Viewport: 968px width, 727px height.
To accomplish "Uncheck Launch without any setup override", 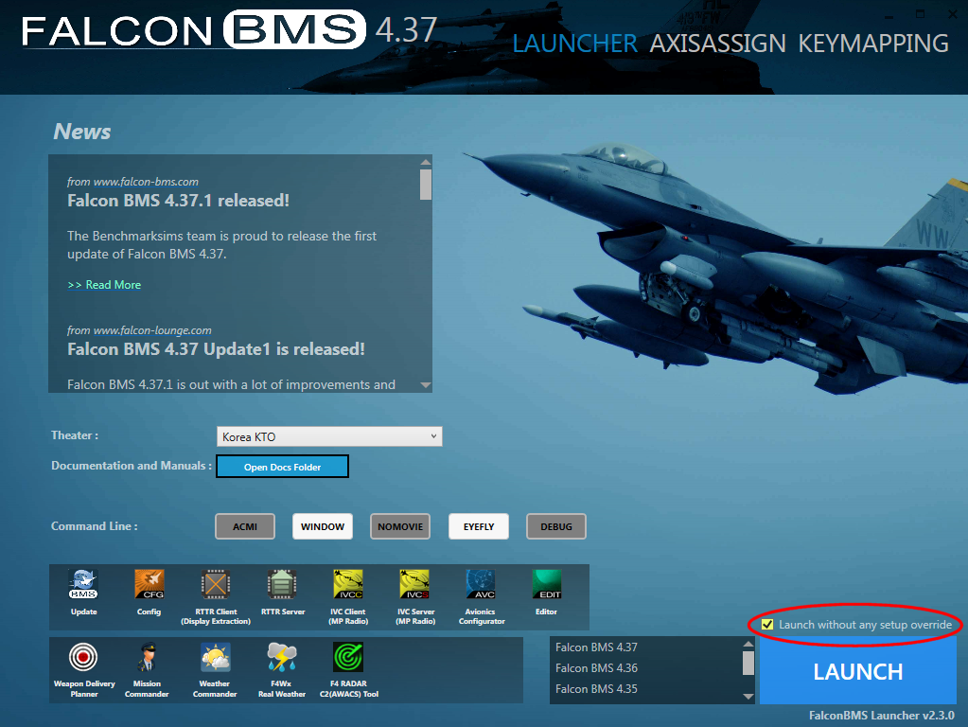I will pos(766,625).
